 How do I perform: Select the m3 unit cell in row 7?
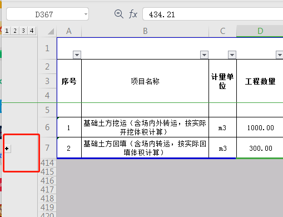222,148
